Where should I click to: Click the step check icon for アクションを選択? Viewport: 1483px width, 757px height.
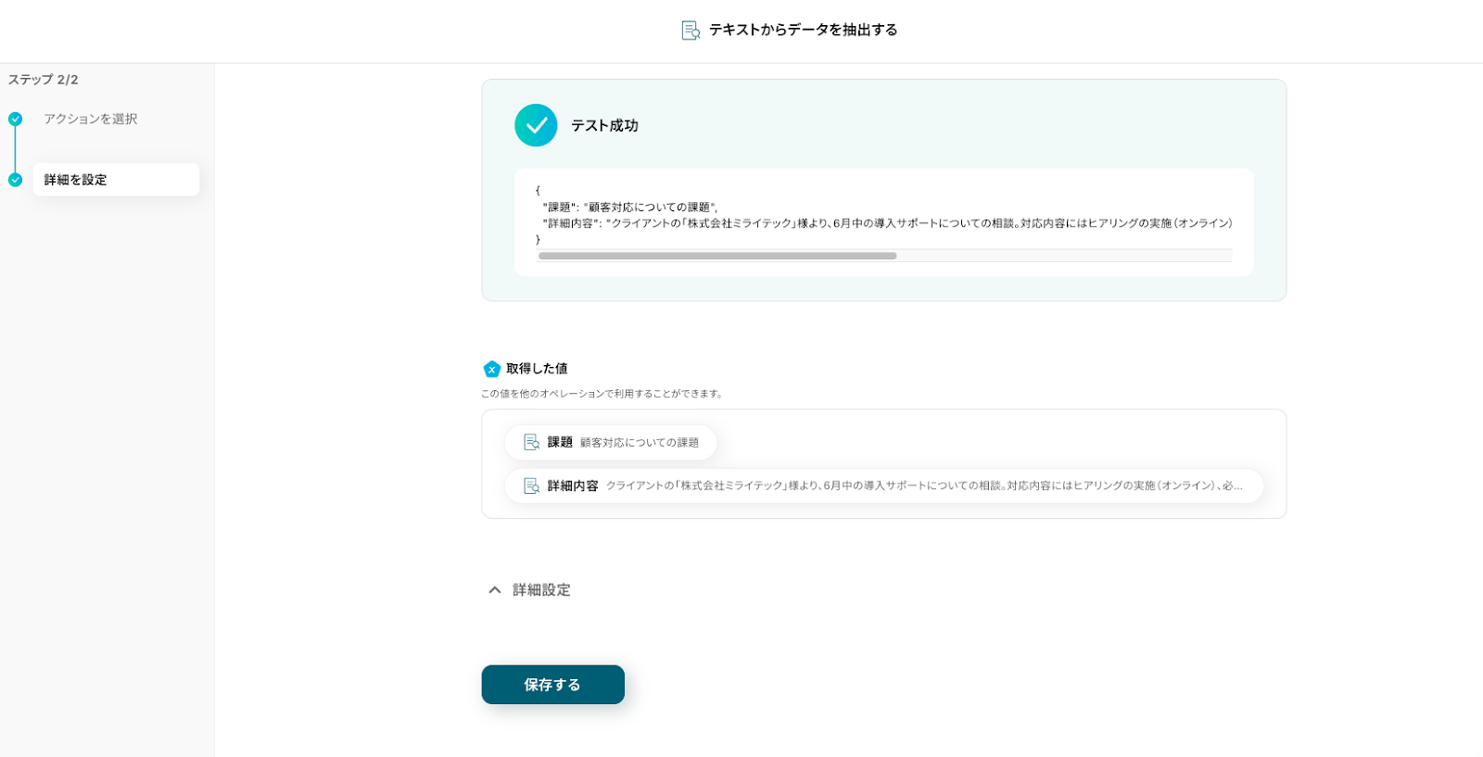(15, 119)
